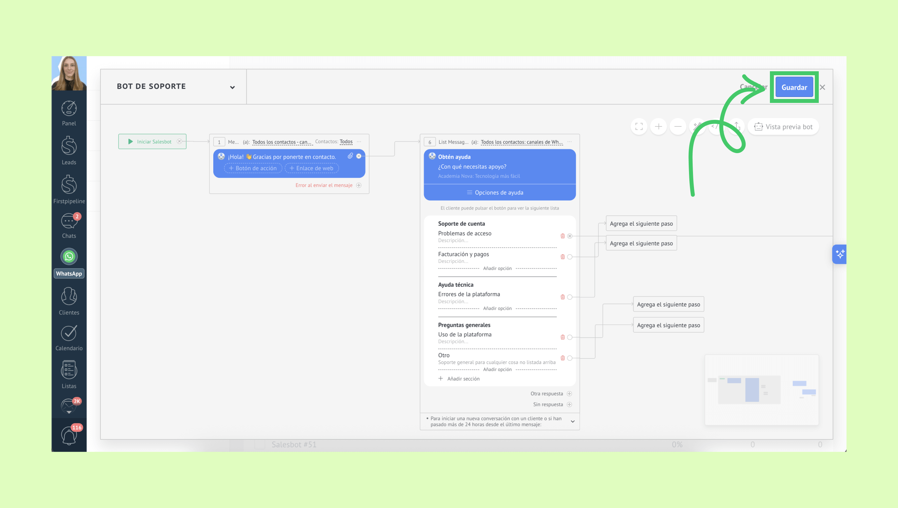Open the three-dot menu of step 6
Viewport: 898px width, 508px height.
click(570, 142)
